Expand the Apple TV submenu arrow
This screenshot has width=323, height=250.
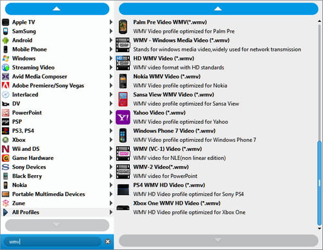[x=111, y=22]
